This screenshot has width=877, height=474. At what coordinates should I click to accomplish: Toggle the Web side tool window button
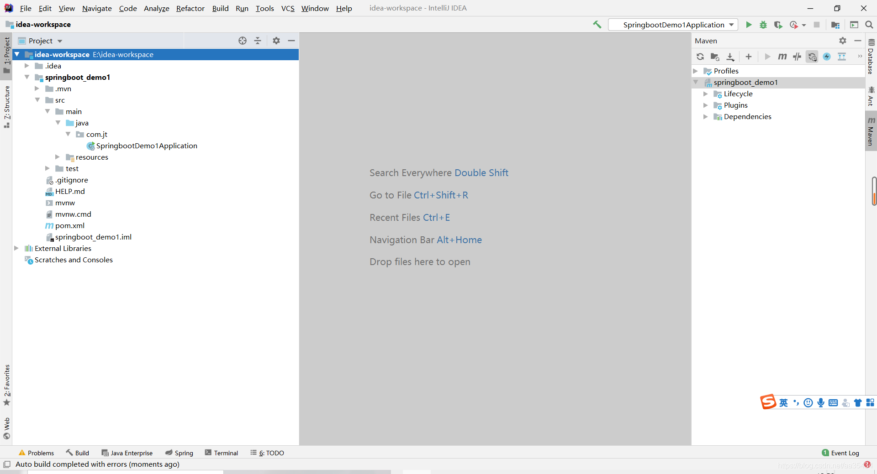click(x=6, y=428)
